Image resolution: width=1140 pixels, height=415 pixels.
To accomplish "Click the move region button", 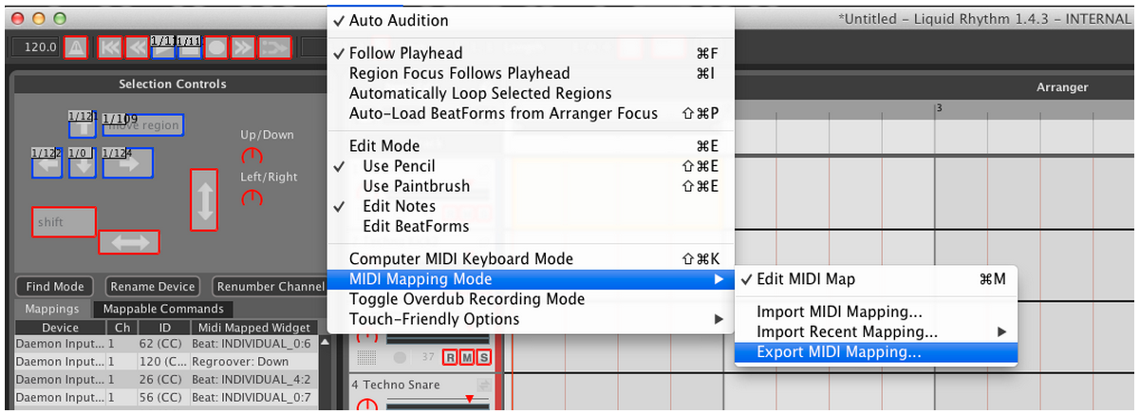I will point(142,125).
